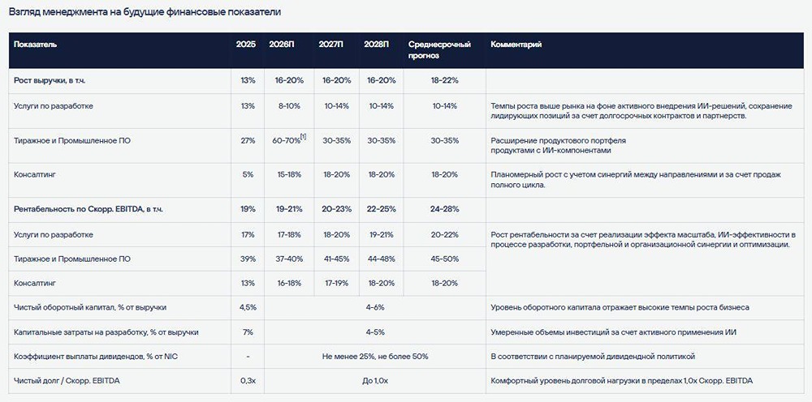
Task: Select the "Рентабельность по Скорр. EBITDA" row label
Action: 88,209
